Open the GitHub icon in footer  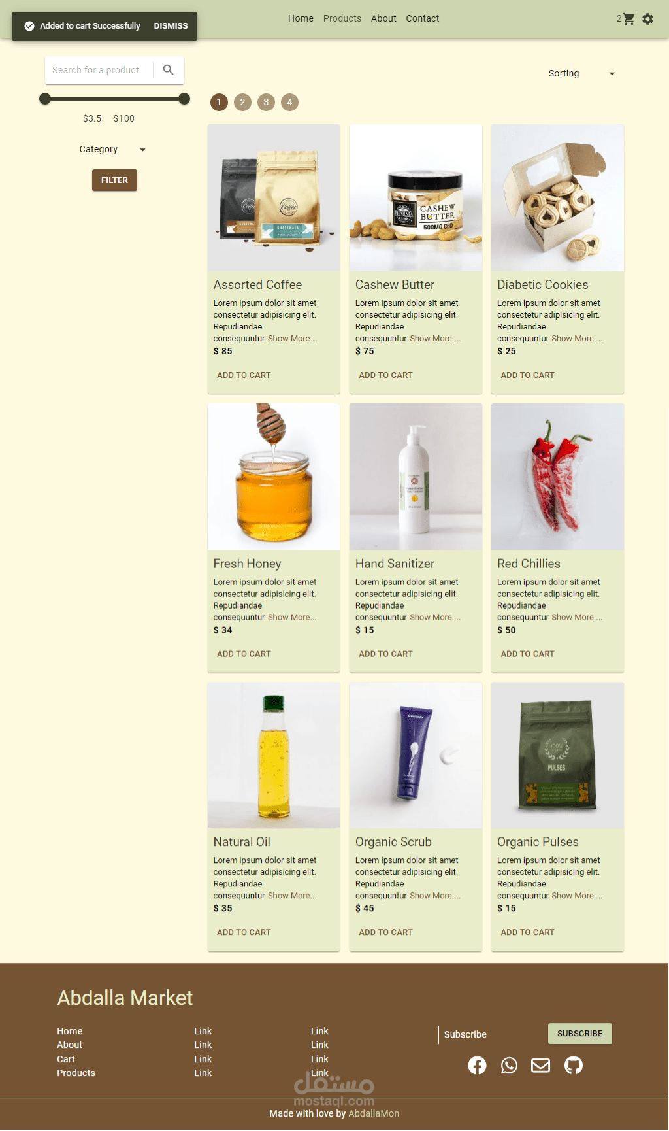(574, 1066)
